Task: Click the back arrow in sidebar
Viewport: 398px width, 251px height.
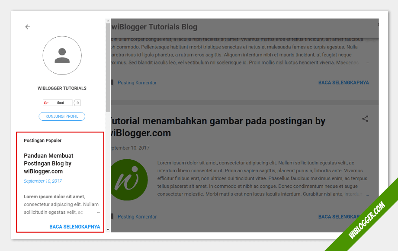Action: [28, 27]
